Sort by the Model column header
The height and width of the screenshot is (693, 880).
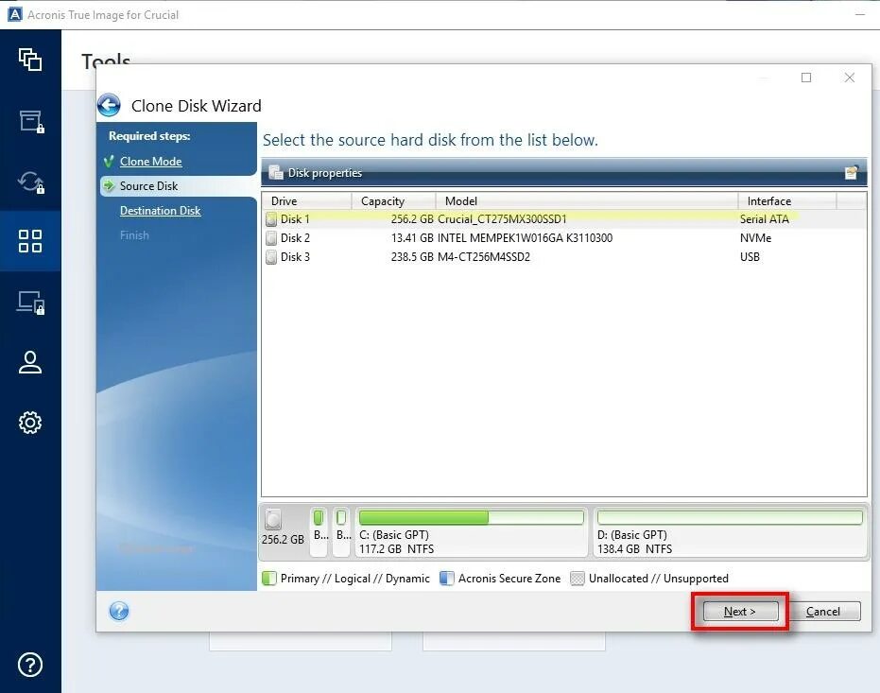[x=586, y=200]
